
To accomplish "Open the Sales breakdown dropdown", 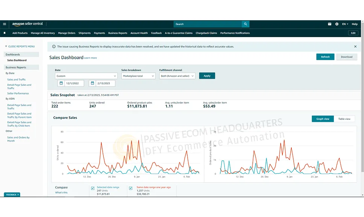I will 138,76.
